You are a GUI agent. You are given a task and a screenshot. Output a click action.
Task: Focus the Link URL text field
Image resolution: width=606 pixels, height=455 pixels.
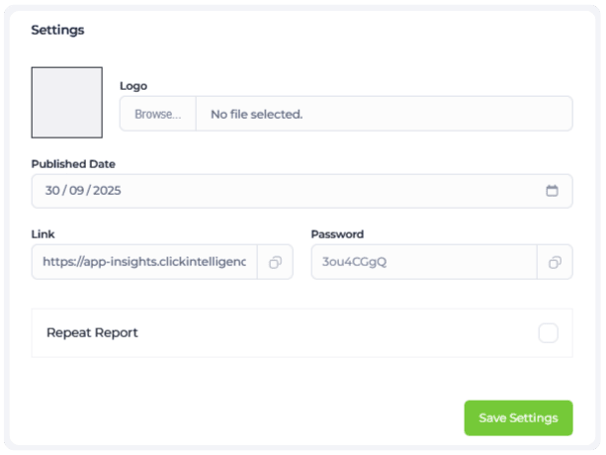pos(144,262)
